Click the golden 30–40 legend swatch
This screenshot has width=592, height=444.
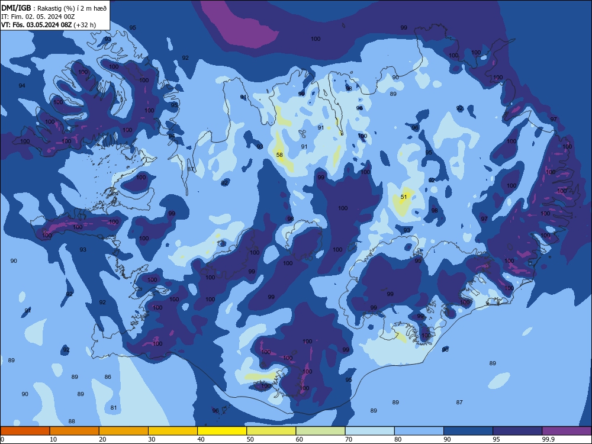pyautogui.click(x=173, y=431)
